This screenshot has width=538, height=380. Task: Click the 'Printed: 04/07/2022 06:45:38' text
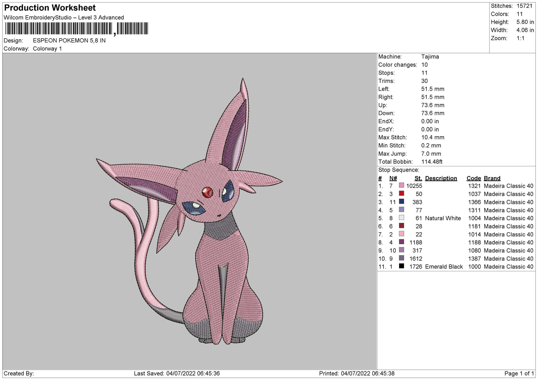point(357,373)
